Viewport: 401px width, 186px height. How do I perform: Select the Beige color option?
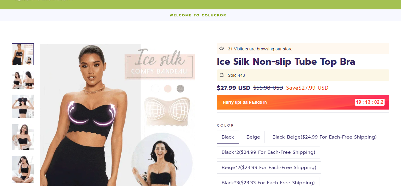click(x=253, y=137)
